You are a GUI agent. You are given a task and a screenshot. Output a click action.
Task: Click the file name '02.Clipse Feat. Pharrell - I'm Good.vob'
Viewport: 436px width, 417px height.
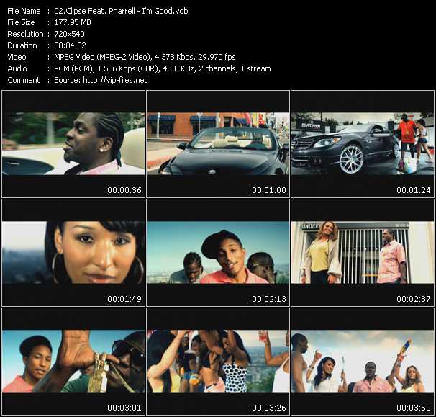(121, 11)
